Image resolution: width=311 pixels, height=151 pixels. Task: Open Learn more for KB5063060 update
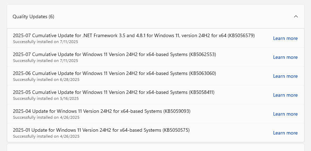(285, 76)
